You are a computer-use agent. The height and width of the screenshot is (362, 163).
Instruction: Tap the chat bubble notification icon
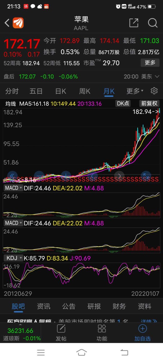pos(33,6)
